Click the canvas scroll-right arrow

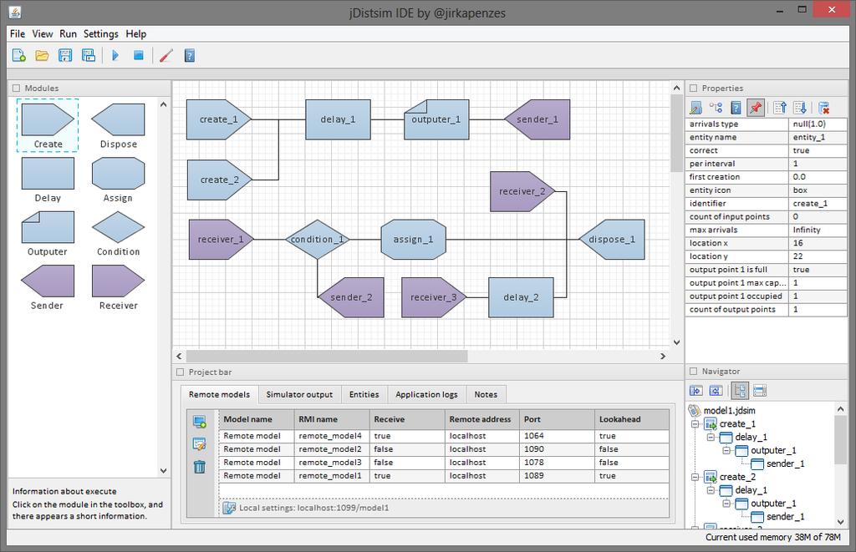(x=663, y=357)
